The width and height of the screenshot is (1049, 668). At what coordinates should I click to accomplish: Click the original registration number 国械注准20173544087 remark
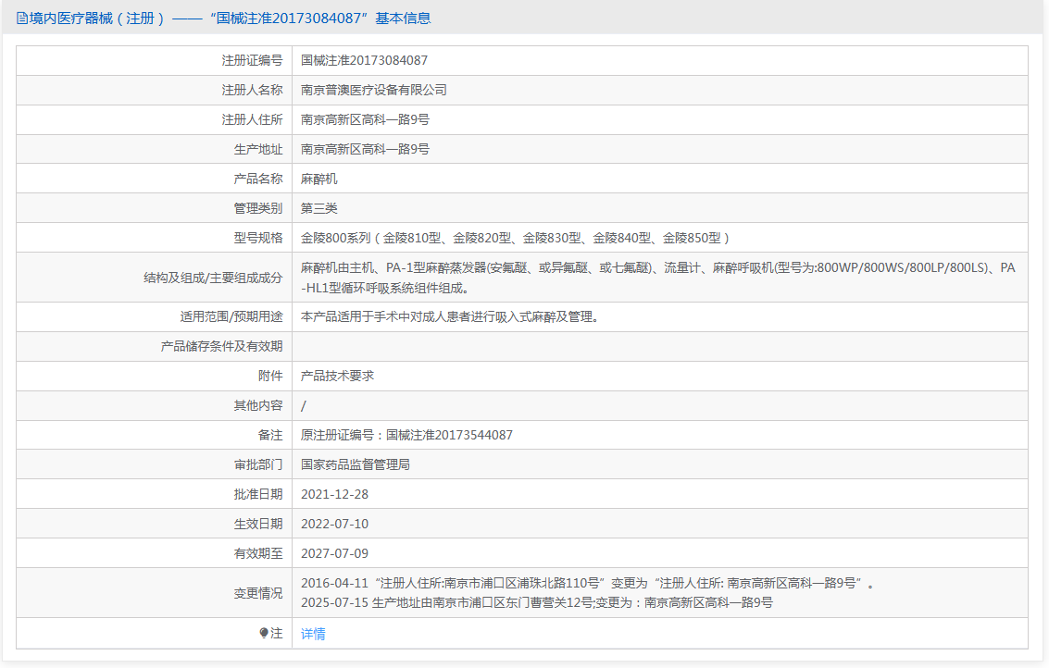point(406,435)
